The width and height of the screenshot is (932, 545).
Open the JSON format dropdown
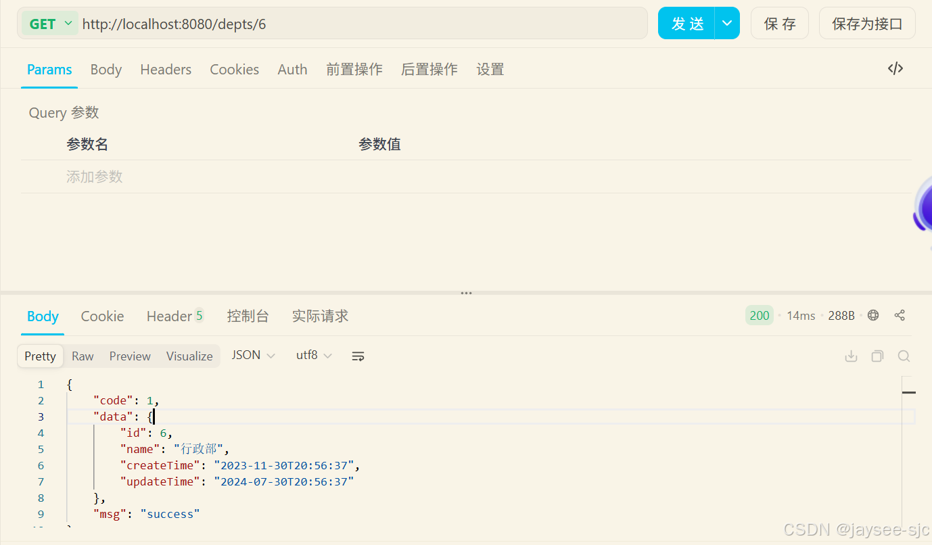pyautogui.click(x=253, y=355)
